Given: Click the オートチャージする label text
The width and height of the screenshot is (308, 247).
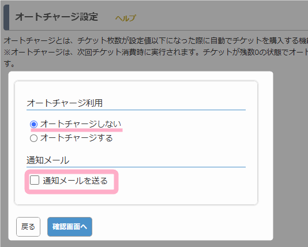Looking at the screenshot, I should [x=76, y=138].
